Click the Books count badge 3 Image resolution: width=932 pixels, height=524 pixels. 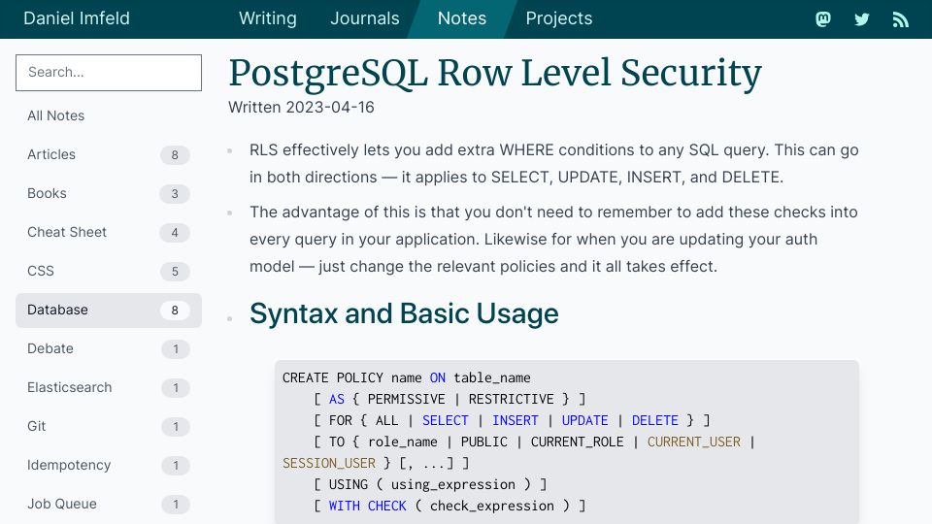tap(175, 194)
